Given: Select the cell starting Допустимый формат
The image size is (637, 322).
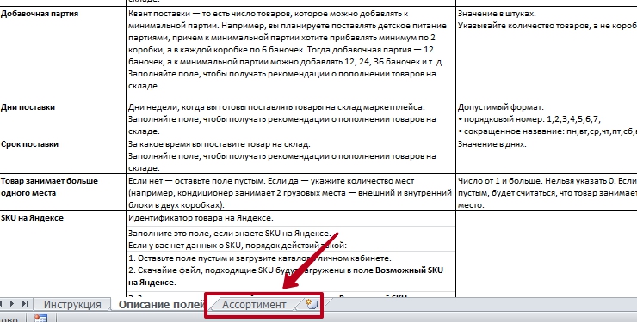Looking at the screenshot, I should [547, 118].
